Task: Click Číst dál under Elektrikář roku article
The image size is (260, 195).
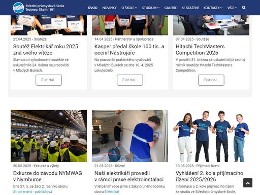Action: coord(49,80)
